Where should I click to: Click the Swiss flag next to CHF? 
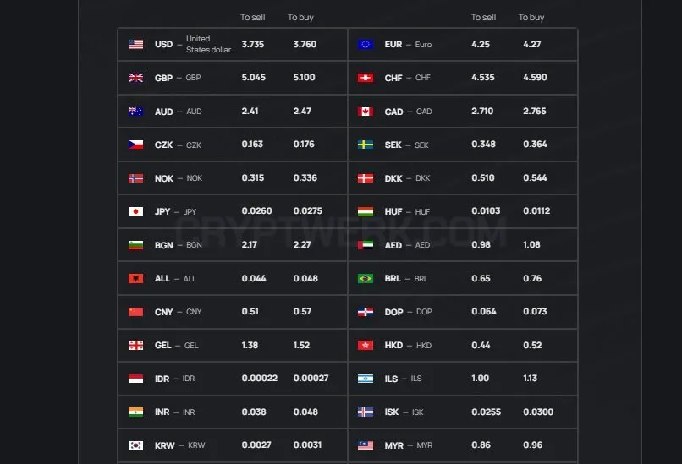click(x=366, y=78)
